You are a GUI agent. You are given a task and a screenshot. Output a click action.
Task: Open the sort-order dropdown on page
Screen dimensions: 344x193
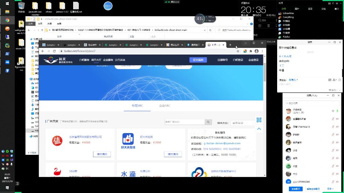244,123
